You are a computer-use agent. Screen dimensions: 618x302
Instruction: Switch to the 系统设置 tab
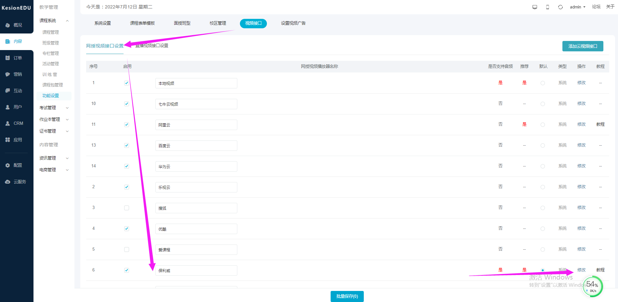point(103,23)
